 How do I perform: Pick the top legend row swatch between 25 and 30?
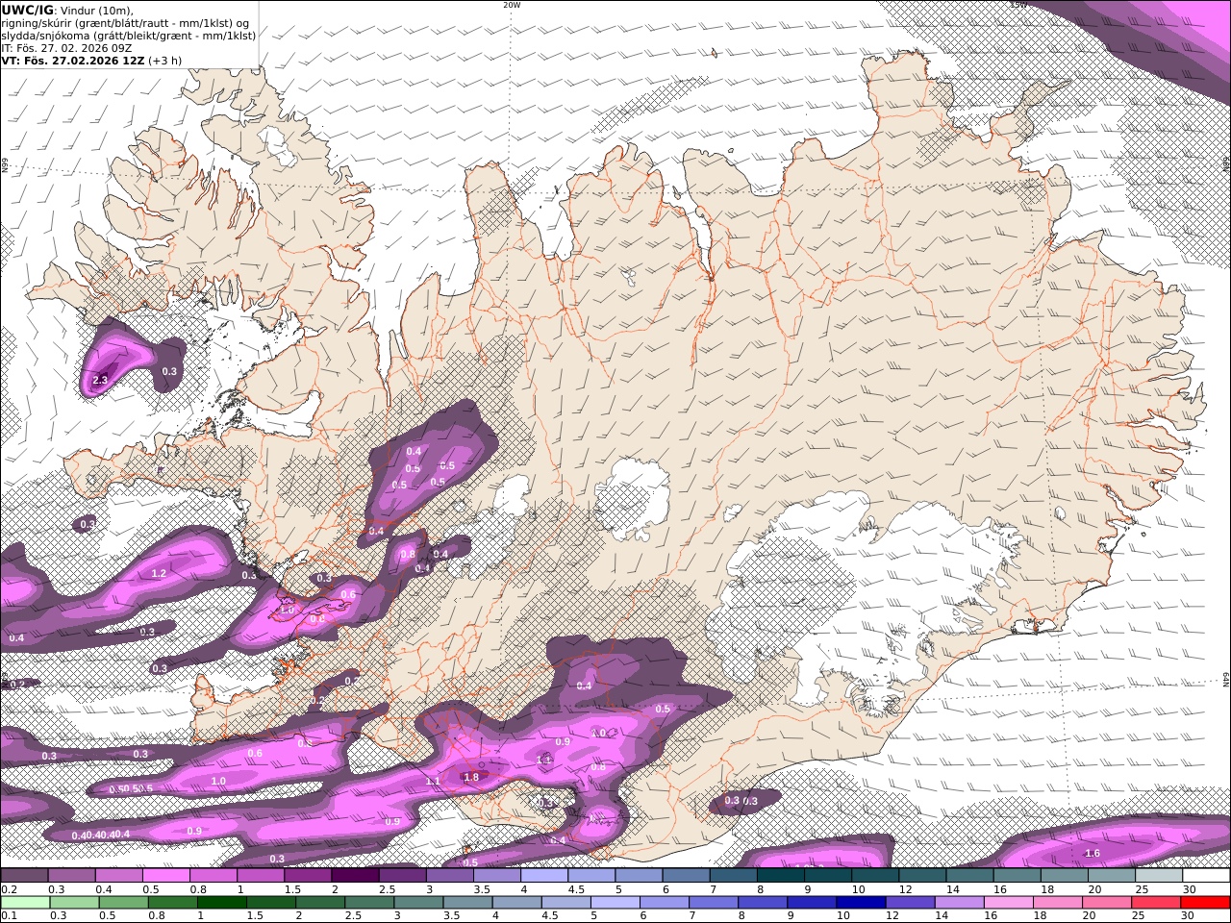1159,876
